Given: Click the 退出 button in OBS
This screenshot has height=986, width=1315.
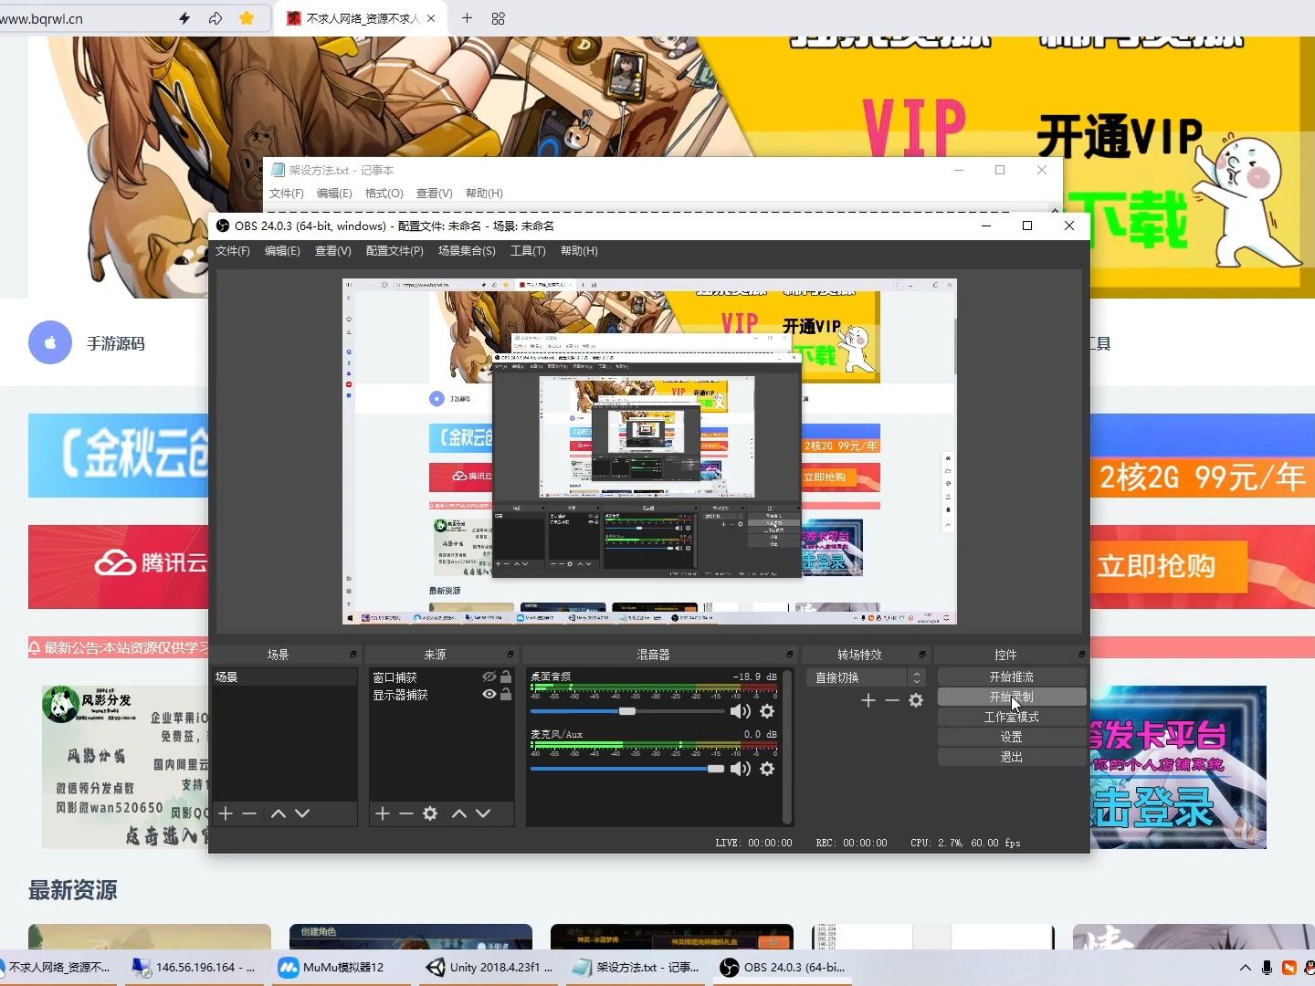Looking at the screenshot, I should (x=1012, y=757).
